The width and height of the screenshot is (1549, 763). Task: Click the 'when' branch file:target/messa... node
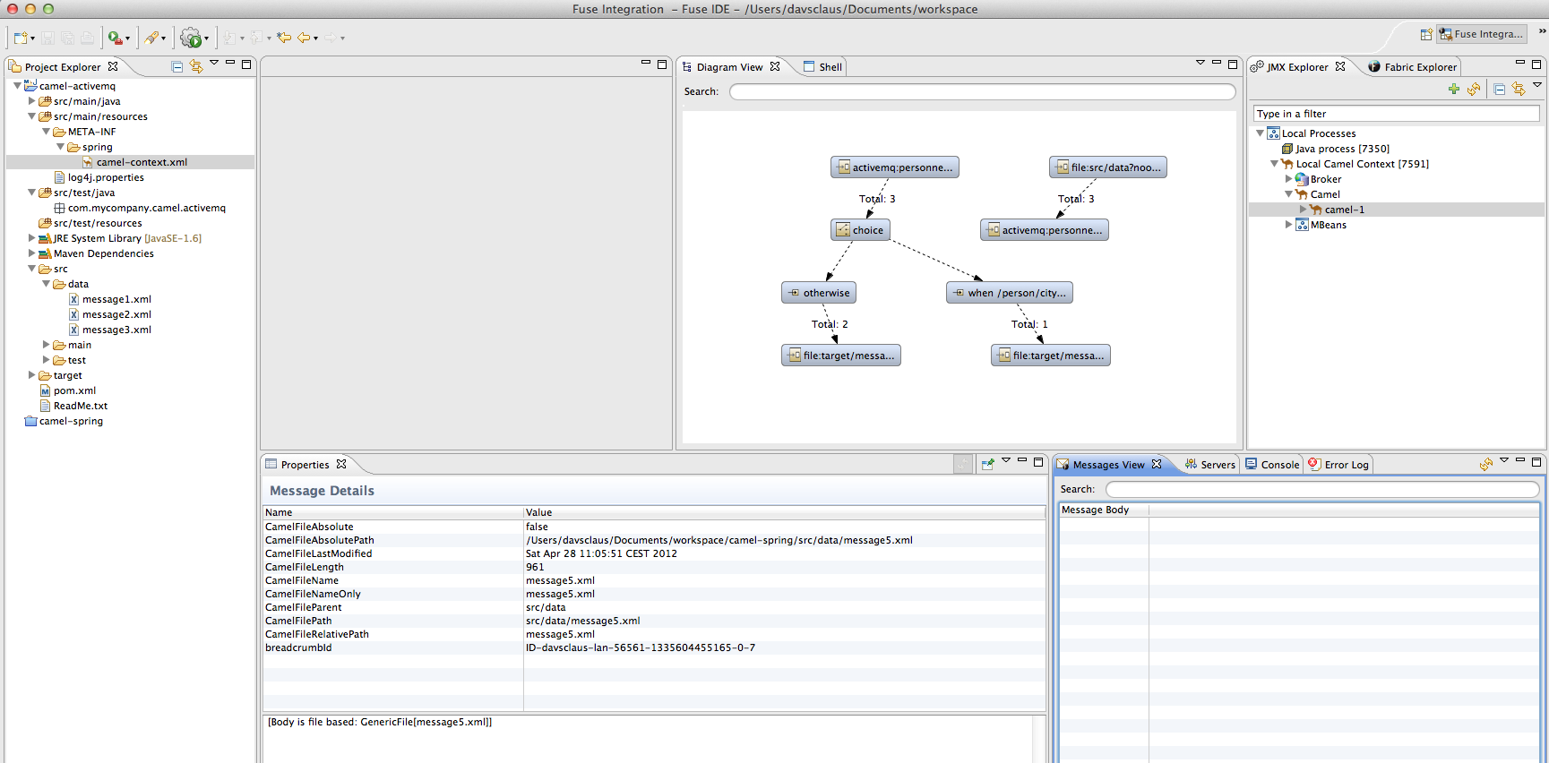1051,356
